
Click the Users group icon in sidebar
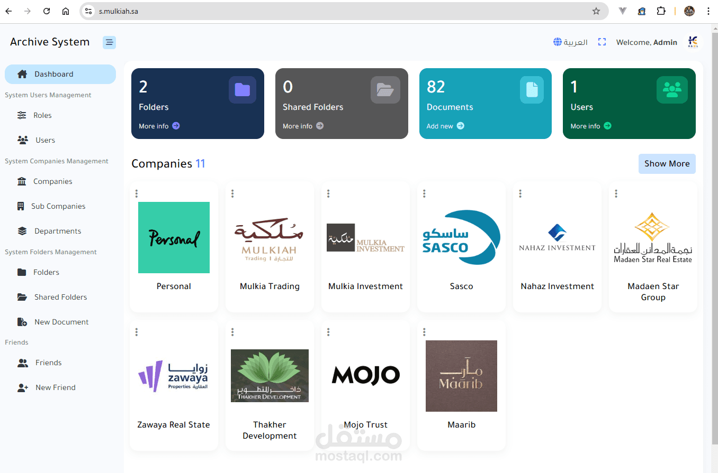click(x=23, y=140)
